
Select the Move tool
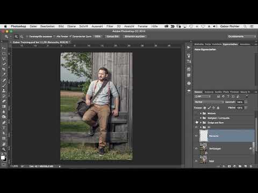tap(4, 48)
